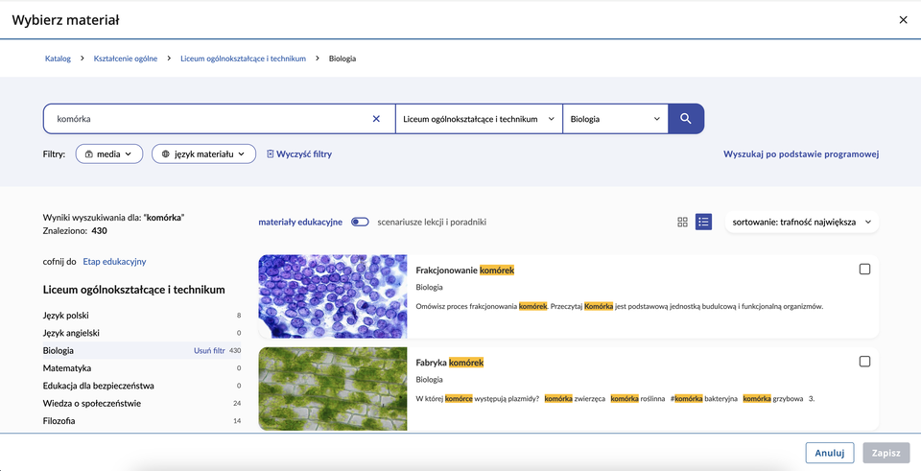
Task: Select the Fabryka komórek checkbox
Action: (864, 362)
